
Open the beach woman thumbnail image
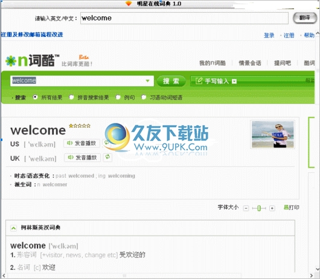coord(273,134)
